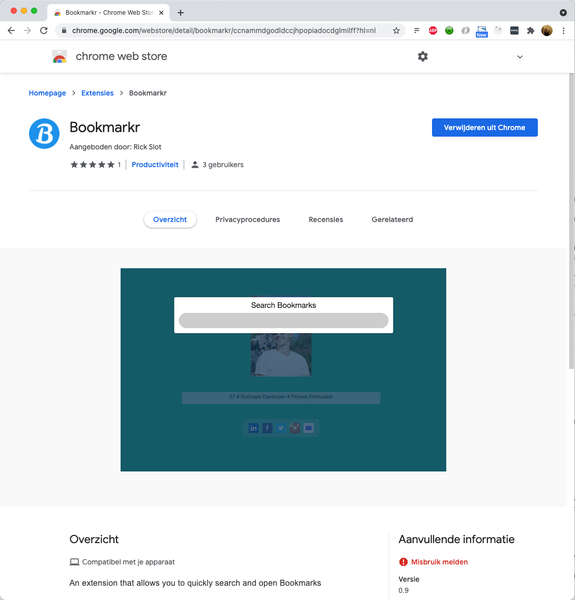
Task: Open the Extensions puzzle piece menu
Action: click(531, 30)
